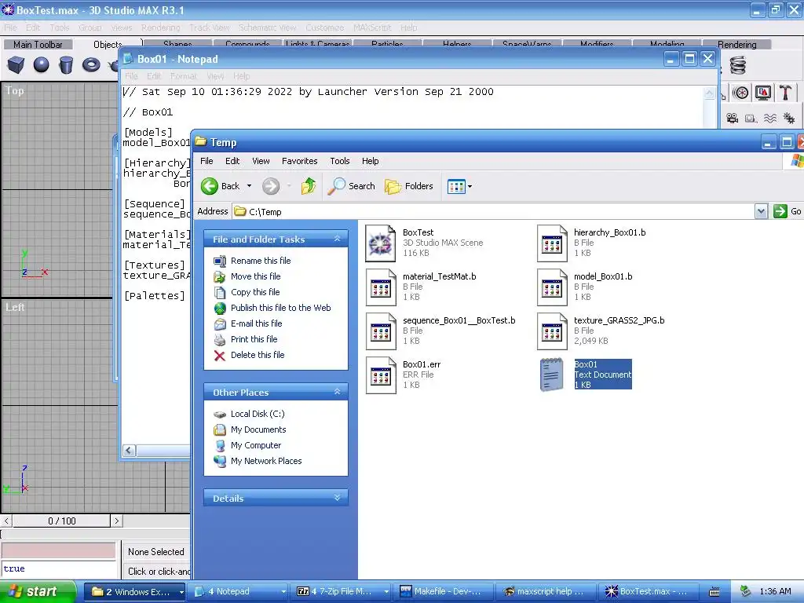Click the Views icon in Explorer toolbar

[x=456, y=186]
